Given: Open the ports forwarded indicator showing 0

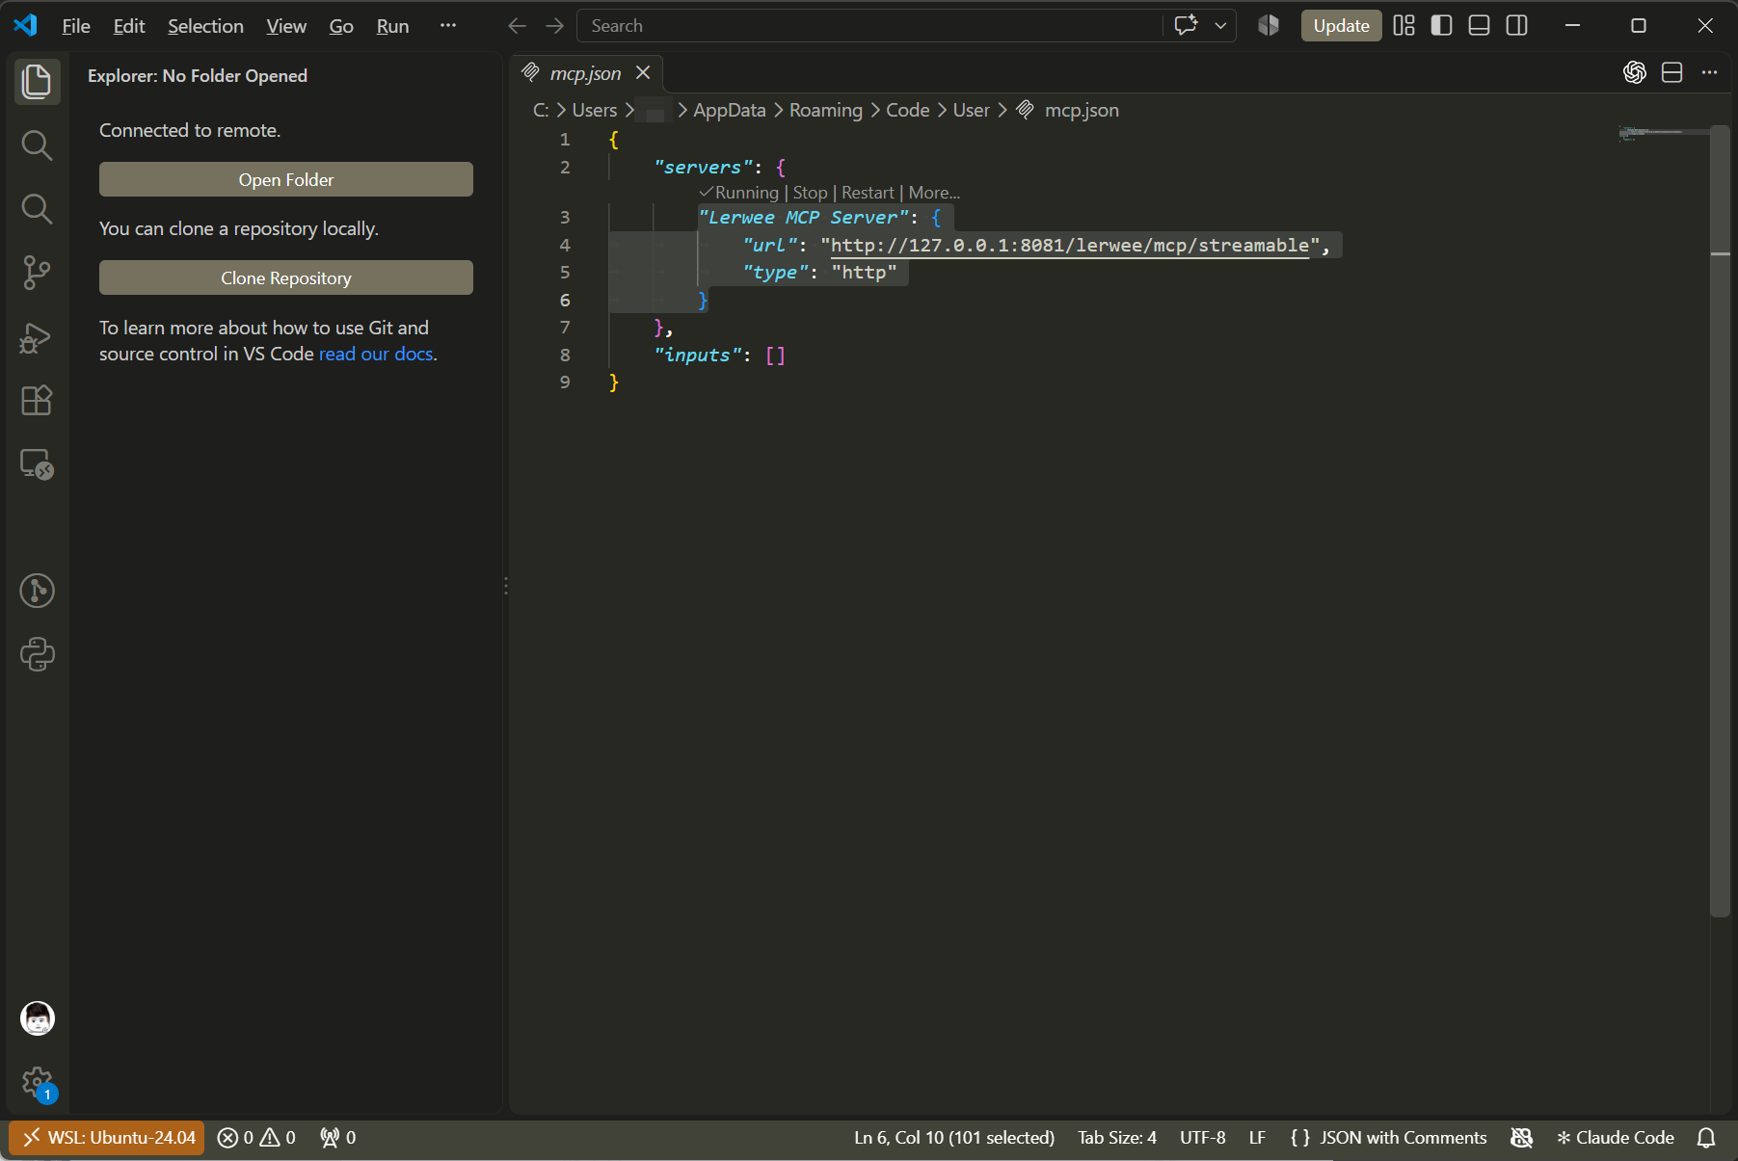Looking at the screenshot, I should point(338,1138).
